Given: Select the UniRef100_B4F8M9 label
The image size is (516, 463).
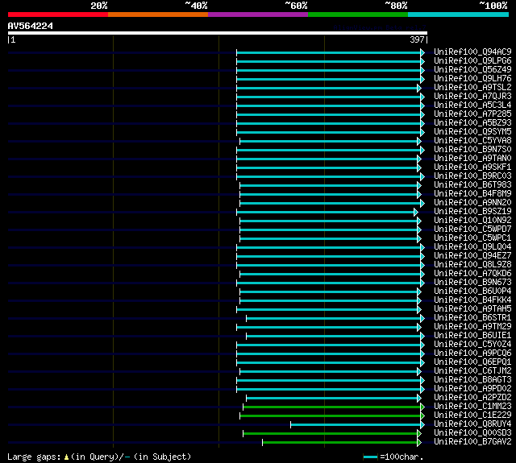Looking at the screenshot, I should tap(472, 194).
